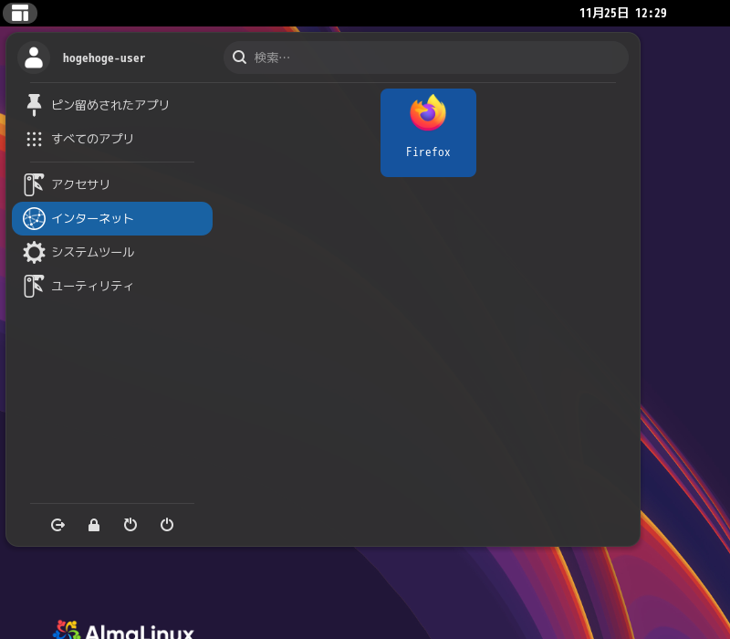Open the ユーティリティ category
Image resolution: width=730 pixels, height=639 pixels.
coord(111,286)
